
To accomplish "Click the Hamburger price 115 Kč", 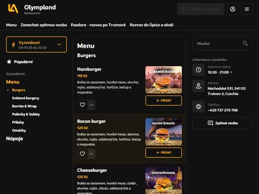I will pyautogui.click(x=82, y=76).
